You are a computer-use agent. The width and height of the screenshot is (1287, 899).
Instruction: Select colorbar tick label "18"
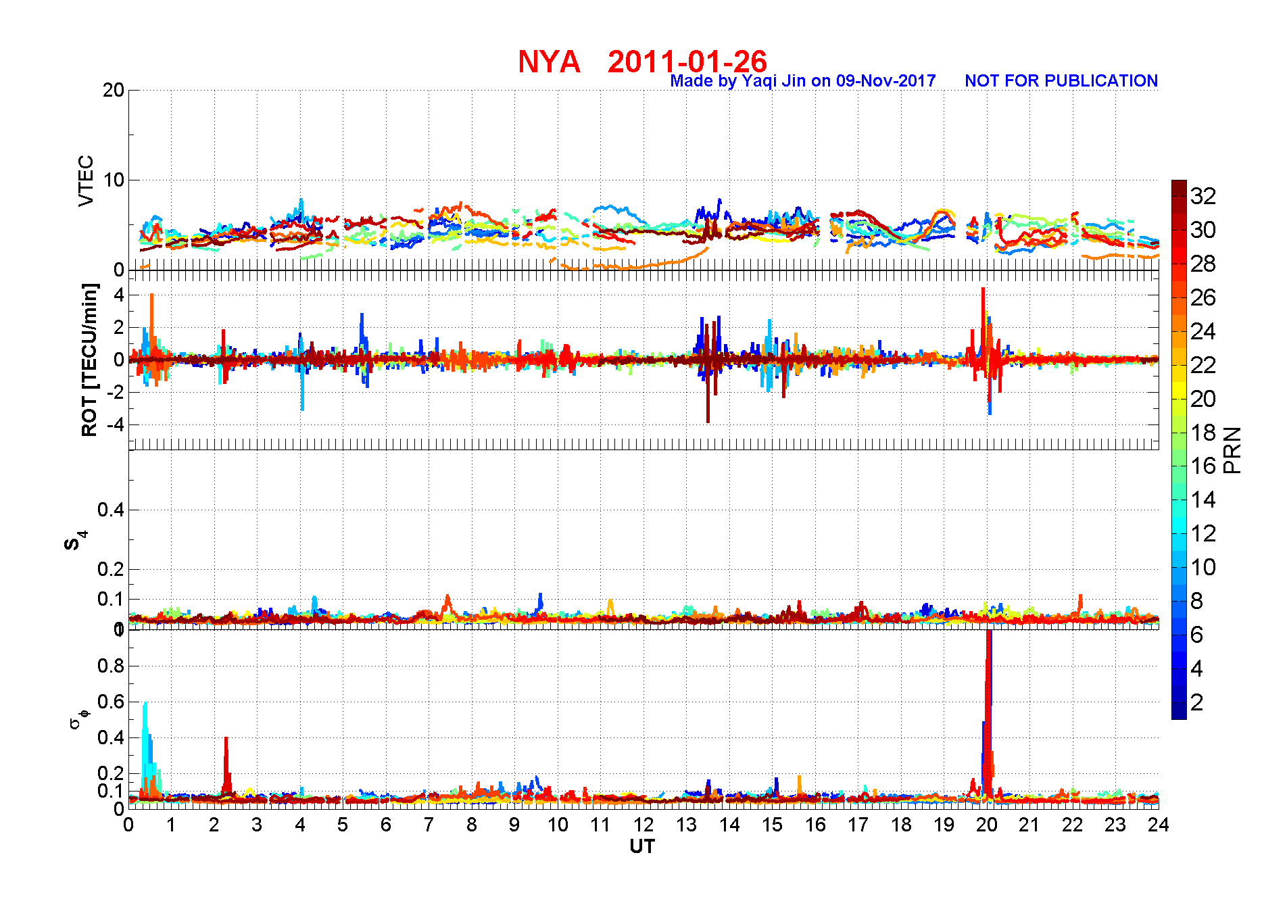click(1203, 433)
